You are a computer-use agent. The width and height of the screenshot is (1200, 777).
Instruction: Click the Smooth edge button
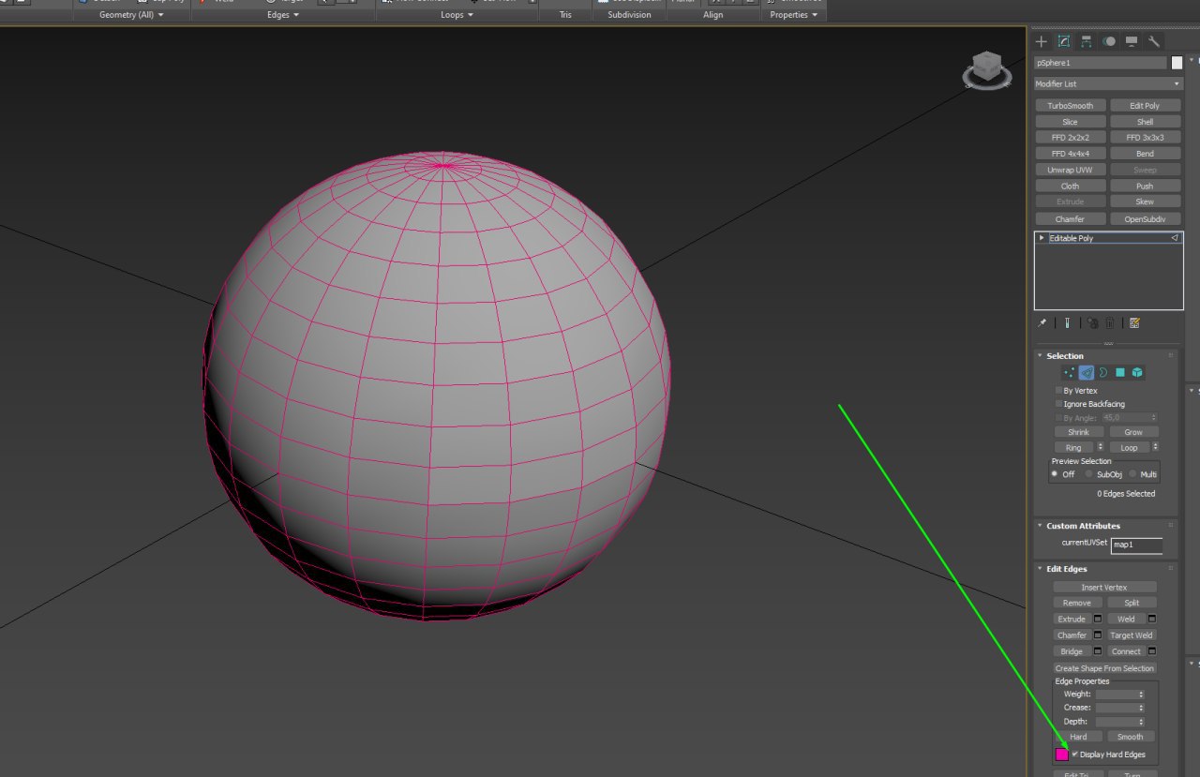point(1131,737)
